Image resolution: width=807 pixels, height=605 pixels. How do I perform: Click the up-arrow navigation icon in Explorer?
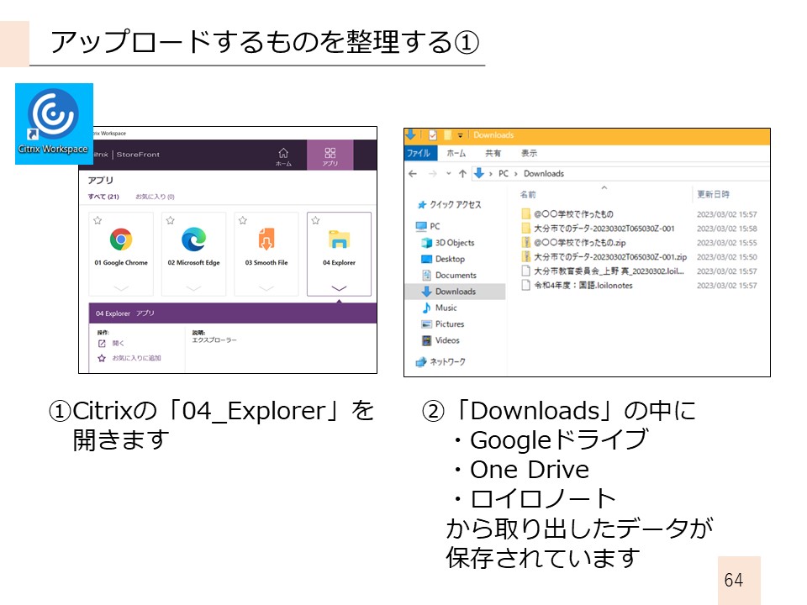click(x=462, y=174)
